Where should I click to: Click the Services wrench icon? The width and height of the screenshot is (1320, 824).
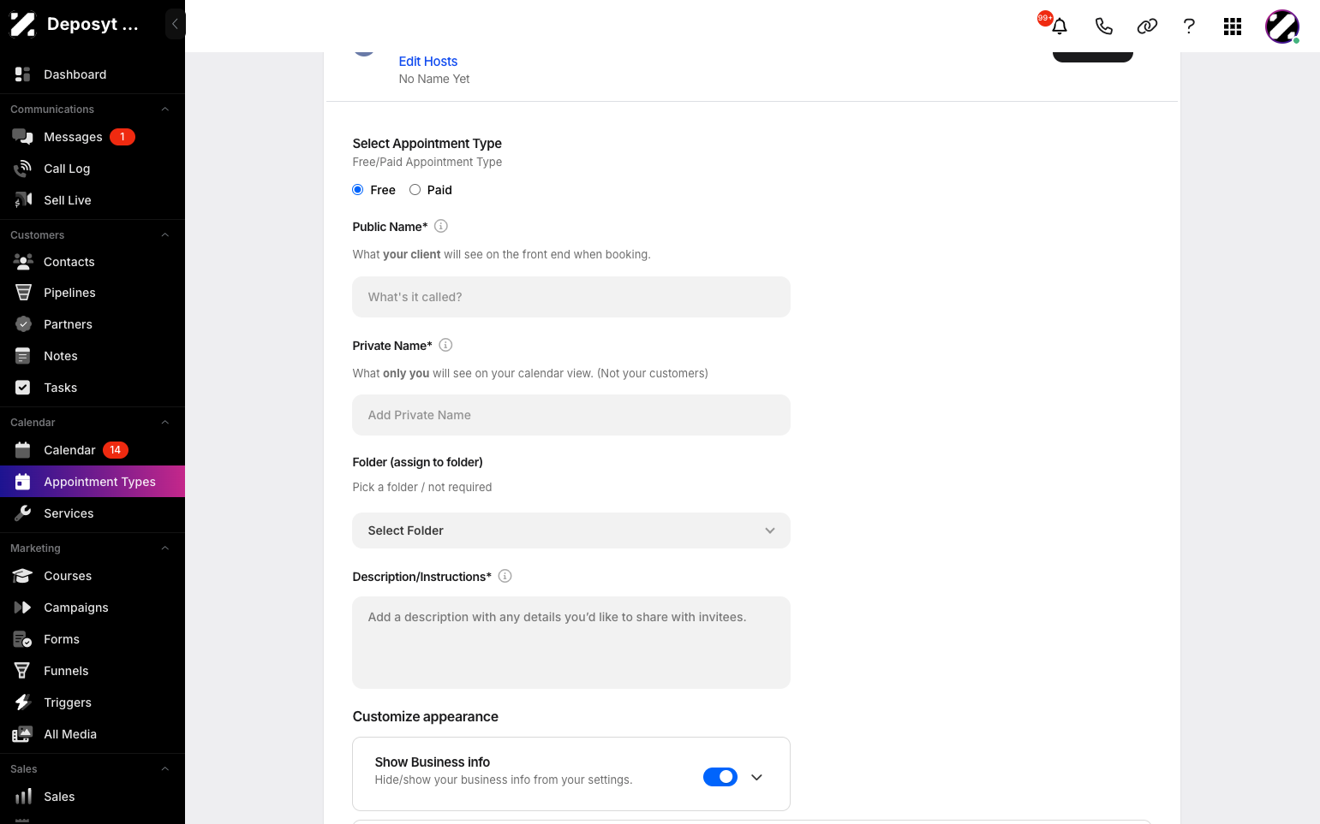(23, 513)
